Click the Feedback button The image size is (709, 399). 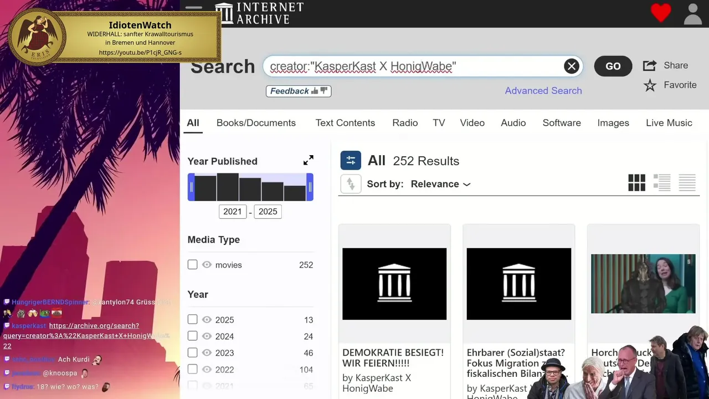tap(299, 91)
